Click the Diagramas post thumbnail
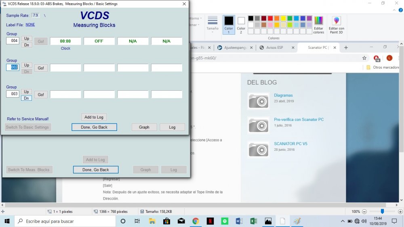404x227 pixels. [x=259, y=101]
